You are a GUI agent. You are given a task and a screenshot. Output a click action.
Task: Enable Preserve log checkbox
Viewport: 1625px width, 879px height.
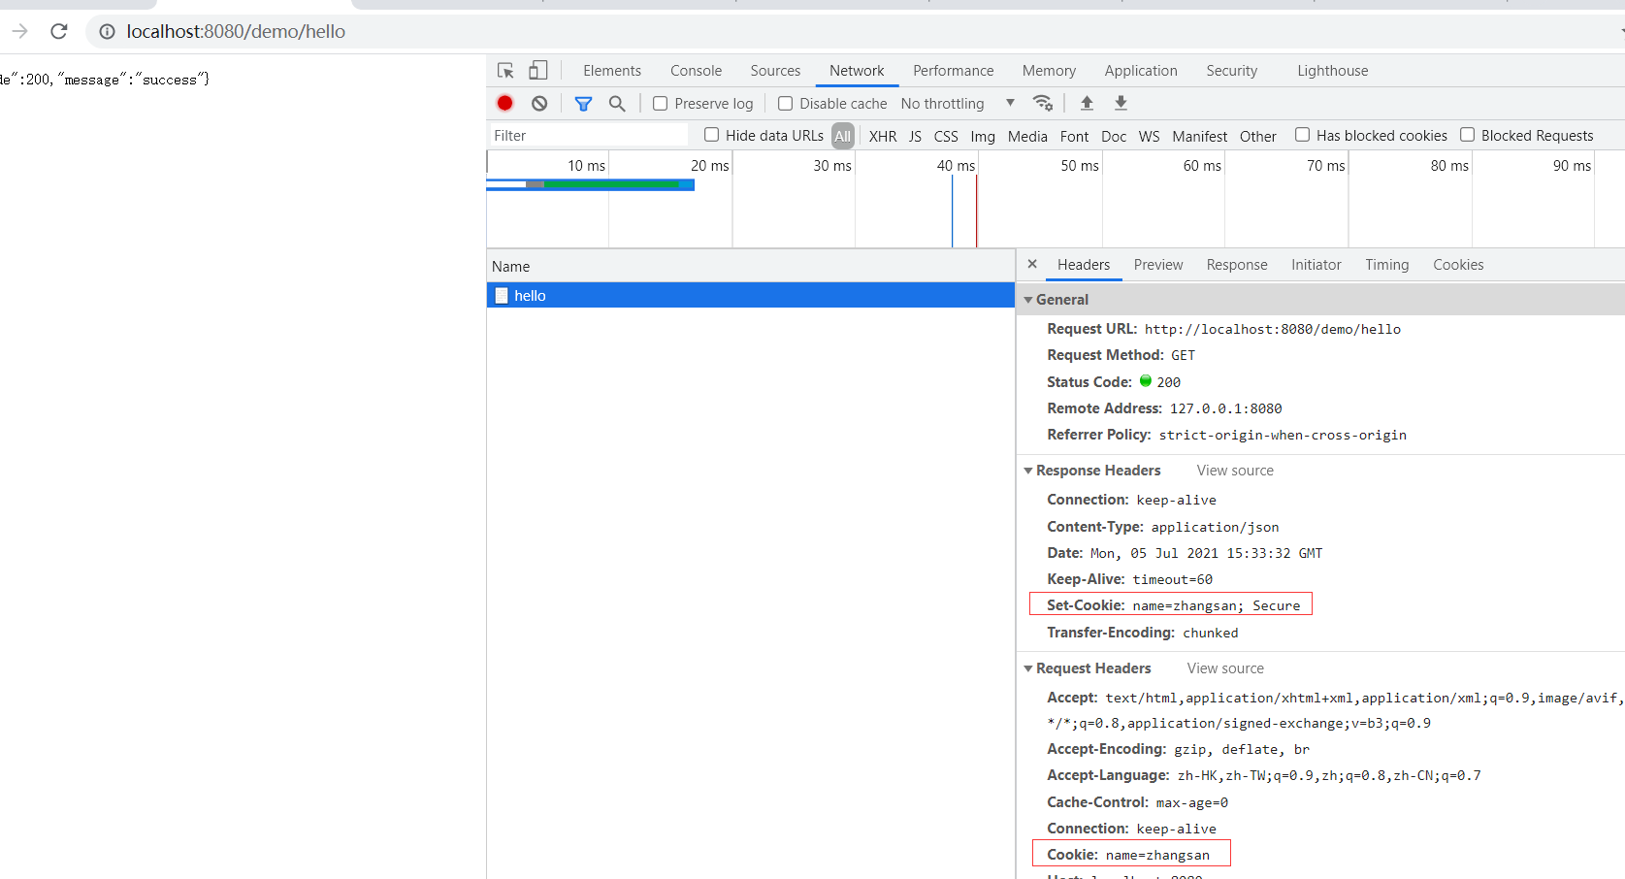660,103
